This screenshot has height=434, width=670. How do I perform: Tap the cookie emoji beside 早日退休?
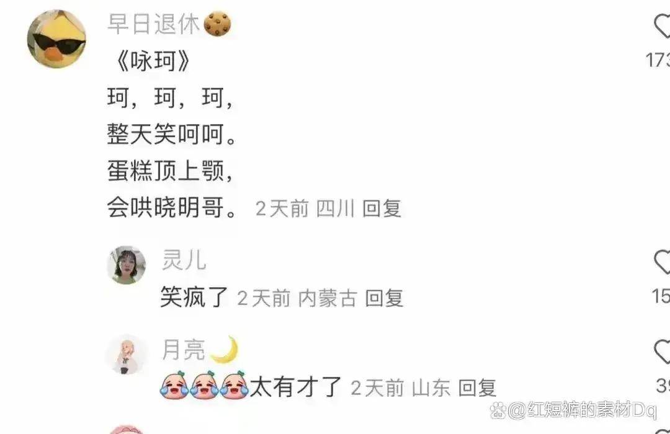(x=218, y=24)
